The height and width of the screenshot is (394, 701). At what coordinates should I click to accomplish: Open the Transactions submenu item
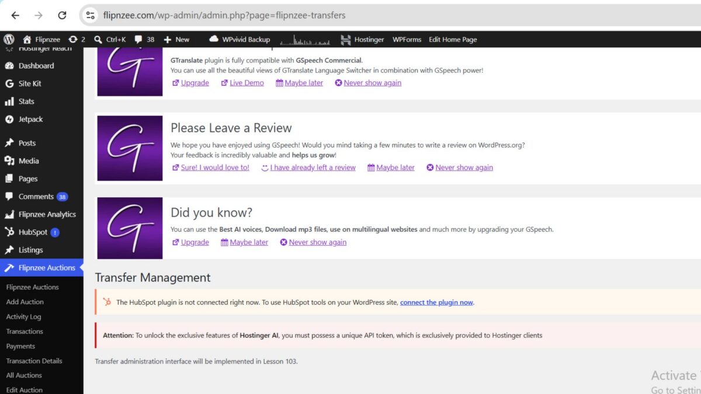tap(25, 332)
